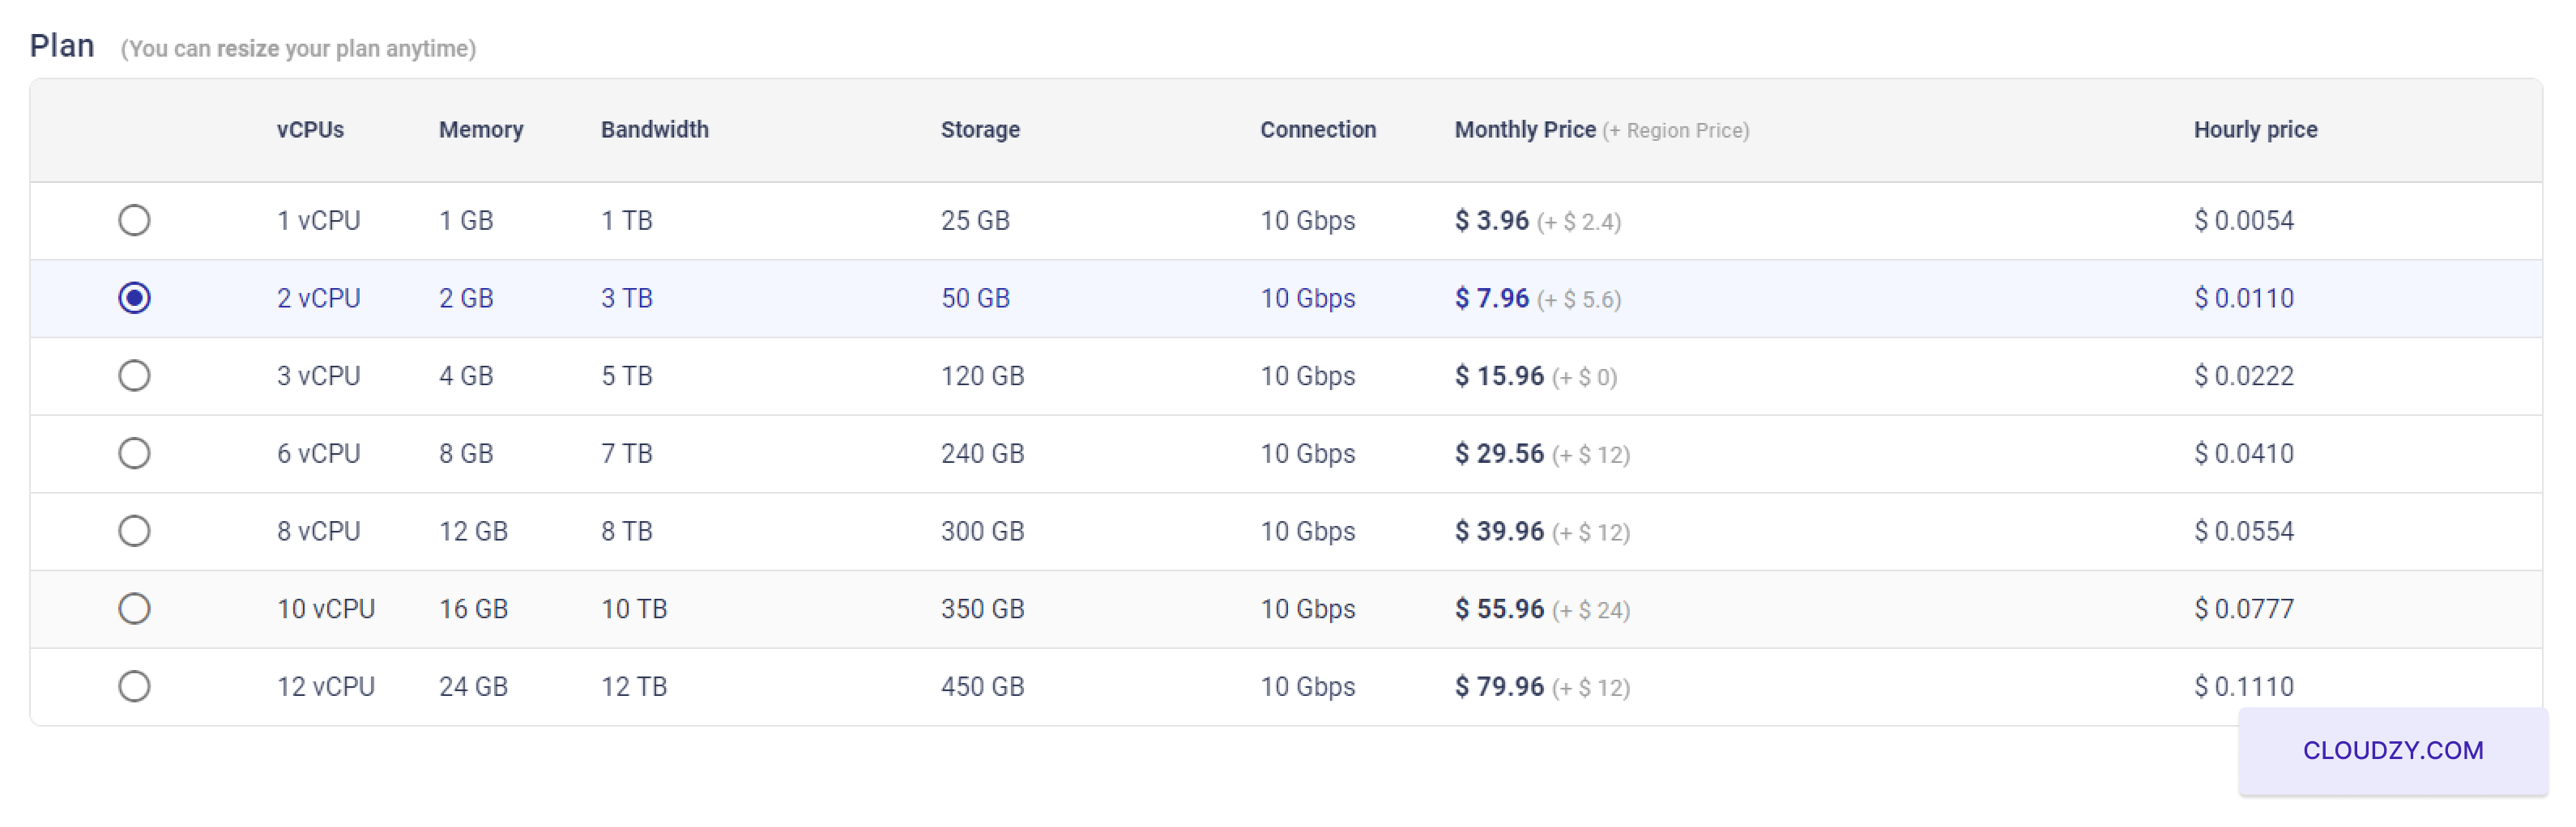Viewport: 2576px width, 827px height.
Task: Click the vCPUs column header
Action: click(310, 129)
